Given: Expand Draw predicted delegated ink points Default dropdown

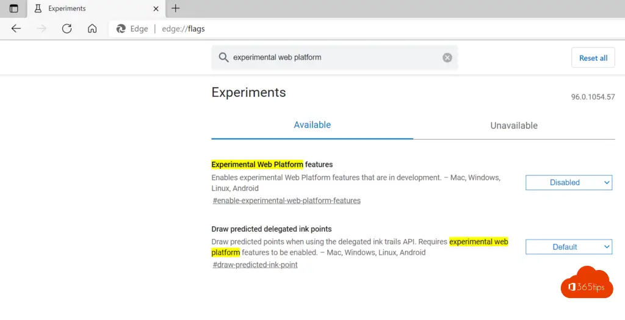Looking at the screenshot, I should click(x=568, y=247).
